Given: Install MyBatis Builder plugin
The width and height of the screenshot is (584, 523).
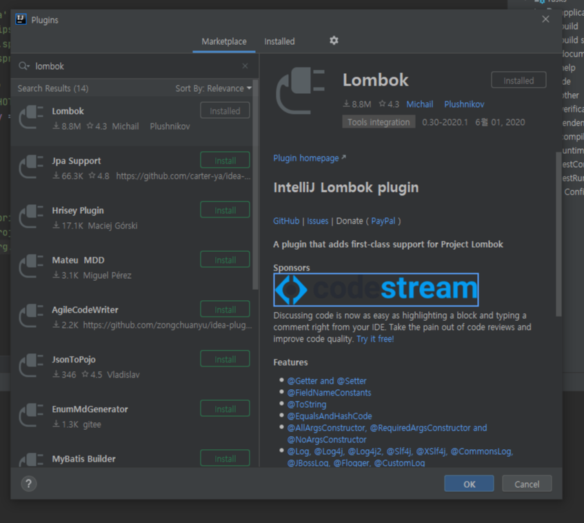Looking at the screenshot, I should coord(225,458).
